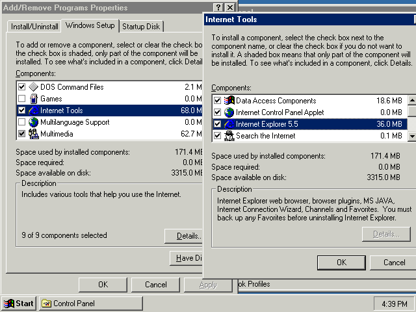Image resolution: width=416 pixels, height=312 pixels.
Task: Click the Internet Tools list scroll down arrow
Action: pyautogui.click(x=412, y=136)
